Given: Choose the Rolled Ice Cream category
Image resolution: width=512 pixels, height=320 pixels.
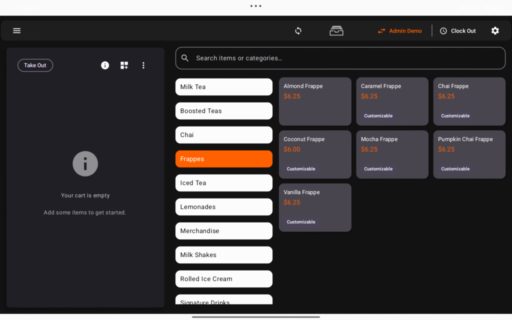Looking at the screenshot, I should [223, 279].
